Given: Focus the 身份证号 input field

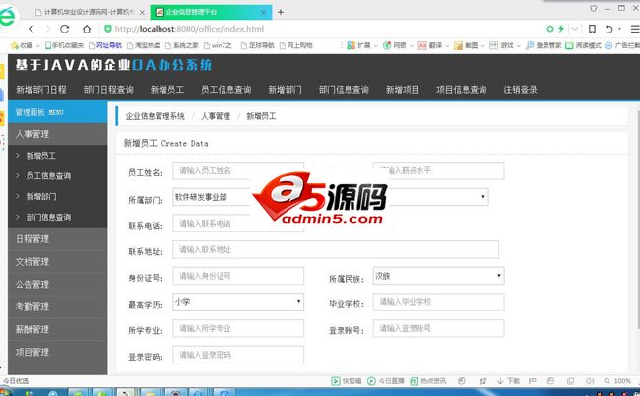Looking at the screenshot, I should 238,276.
